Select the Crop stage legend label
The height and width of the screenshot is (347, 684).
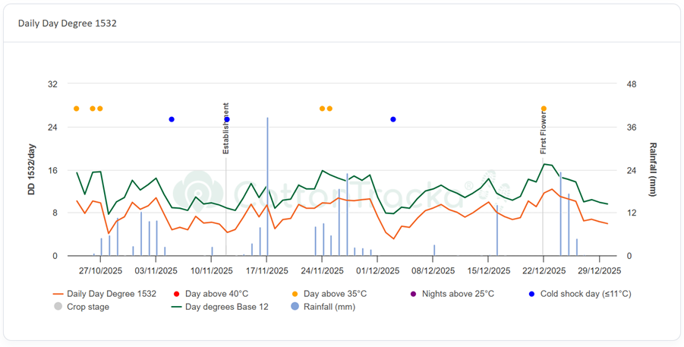(x=87, y=307)
